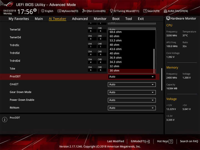Click the CPU frequency 3200 MHz value

[172, 36]
